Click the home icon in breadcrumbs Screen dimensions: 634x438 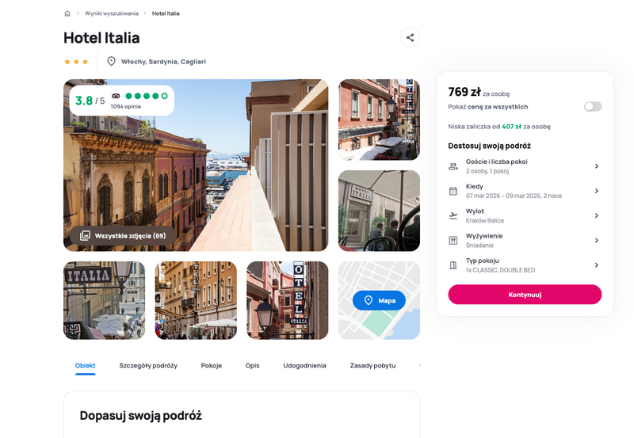[67, 13]
